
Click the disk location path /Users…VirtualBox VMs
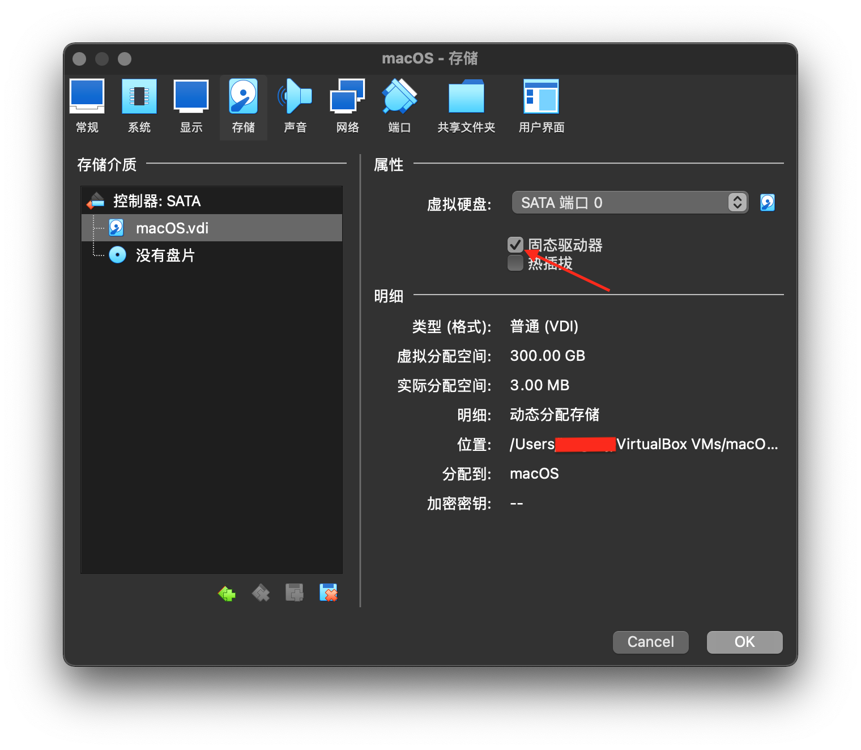coord(644,444)
